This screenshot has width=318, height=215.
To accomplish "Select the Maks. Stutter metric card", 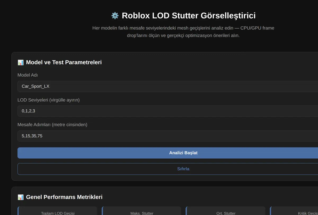I will tap(142, 211).
